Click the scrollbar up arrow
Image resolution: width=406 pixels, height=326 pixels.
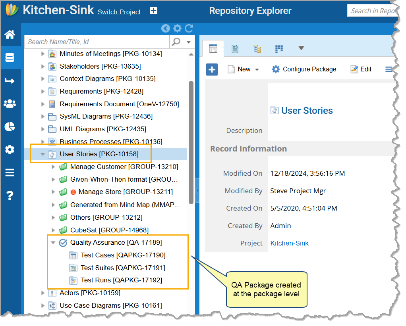pyautogui.click(x=191, y=55)
